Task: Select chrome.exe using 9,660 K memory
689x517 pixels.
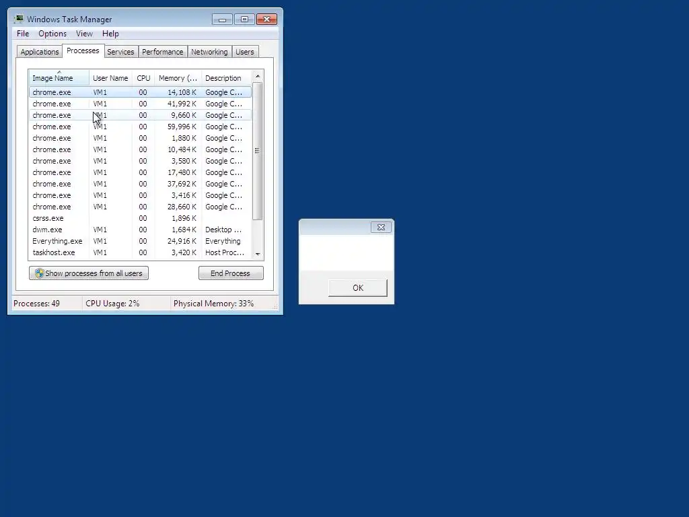Action: [140, 115]
